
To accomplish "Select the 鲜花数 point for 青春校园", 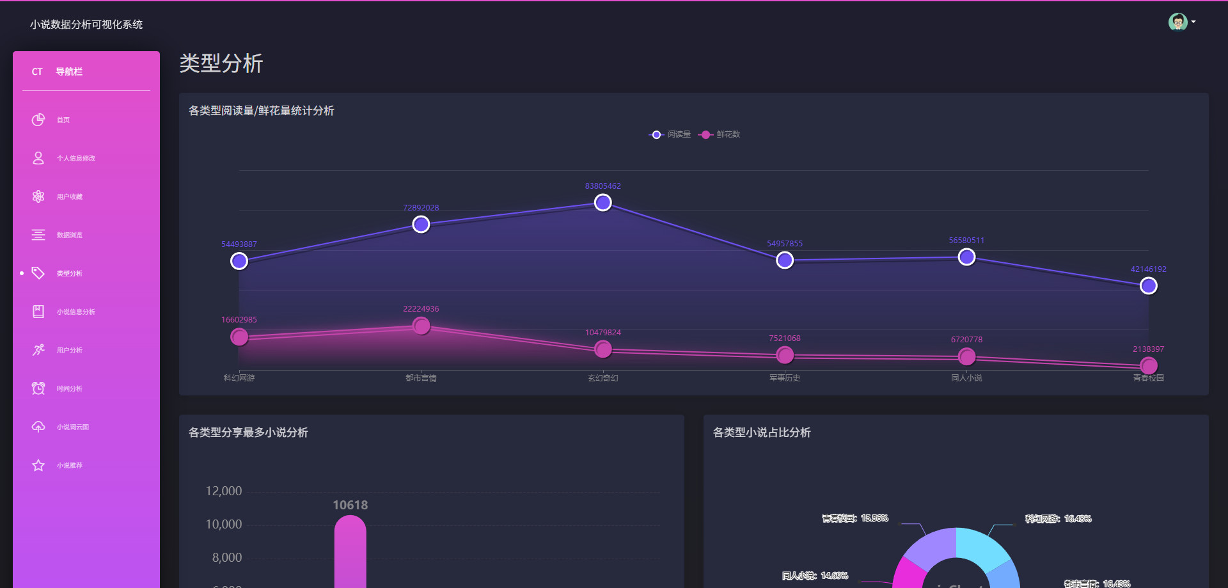I will [1149, 366].
